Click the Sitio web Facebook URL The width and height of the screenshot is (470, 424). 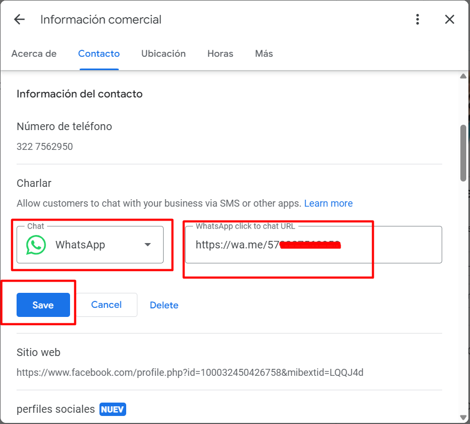[x=190, y=373]
